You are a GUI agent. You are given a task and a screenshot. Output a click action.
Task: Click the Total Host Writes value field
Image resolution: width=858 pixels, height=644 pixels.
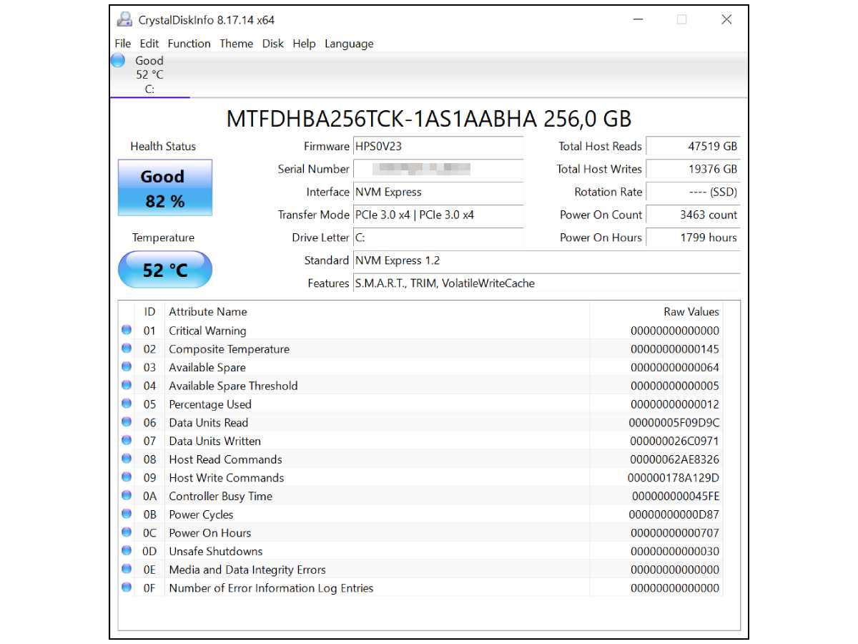692,169
